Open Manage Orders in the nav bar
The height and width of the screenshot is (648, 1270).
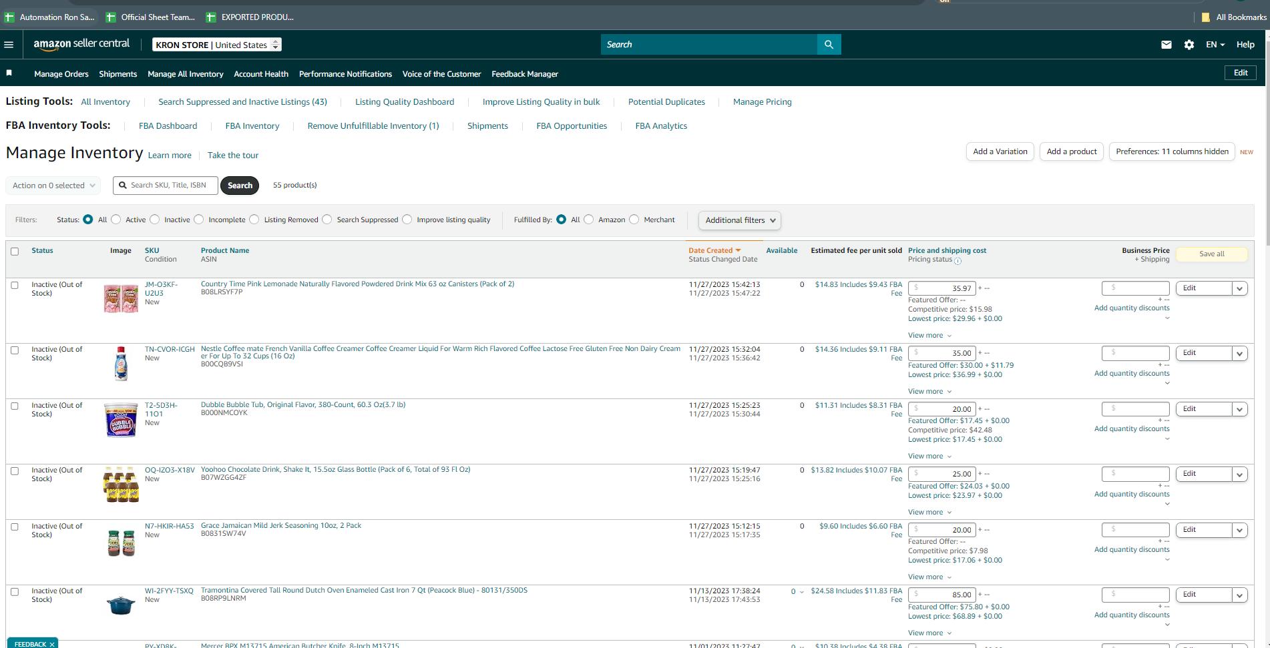[x=61, y=74]
